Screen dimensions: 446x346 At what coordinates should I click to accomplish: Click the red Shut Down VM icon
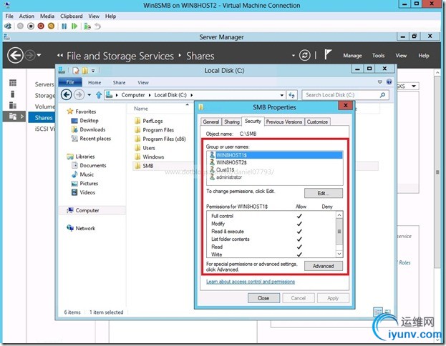[41, 26]
